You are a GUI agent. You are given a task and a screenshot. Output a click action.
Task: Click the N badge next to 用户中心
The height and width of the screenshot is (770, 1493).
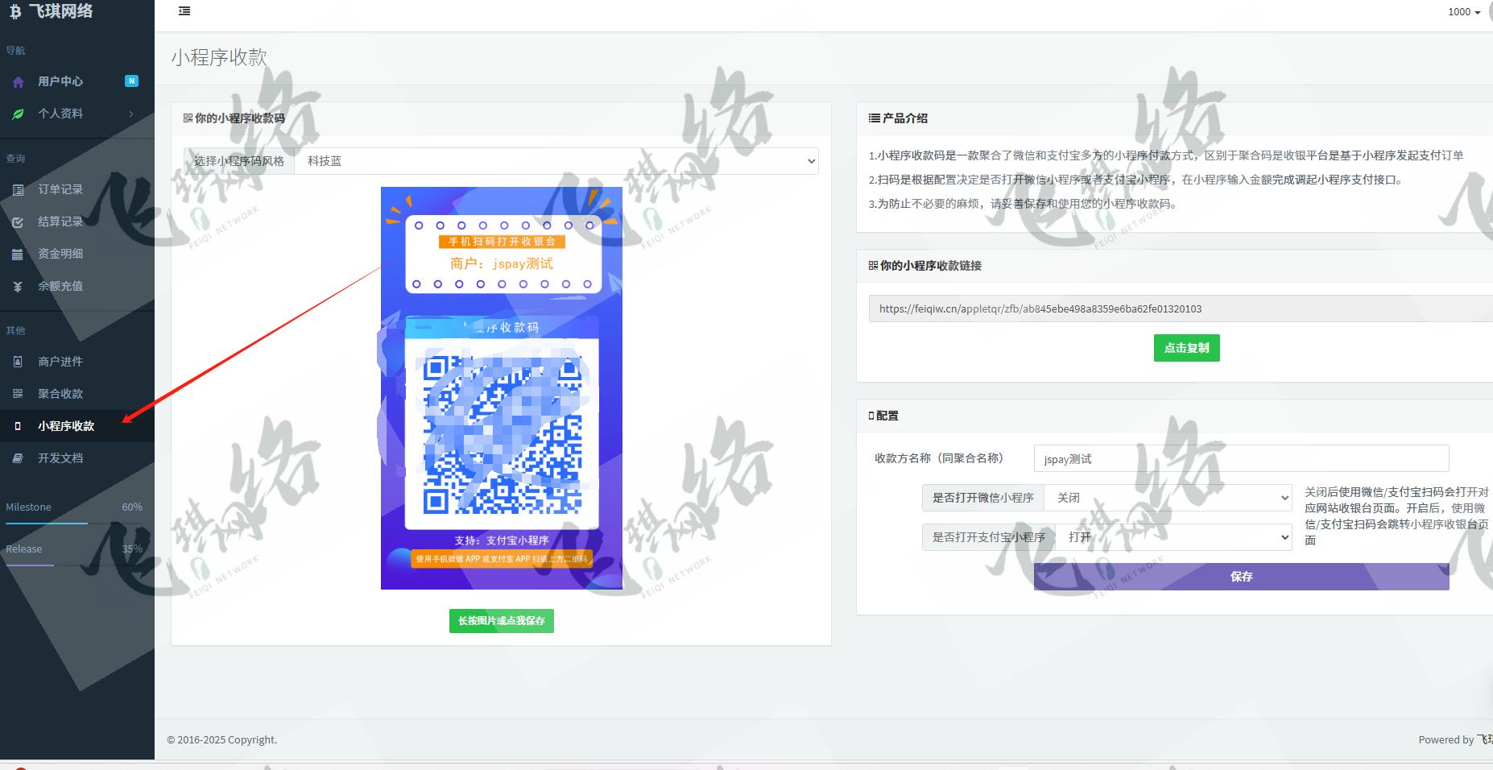pyautogui.click(x=132, y=81)
